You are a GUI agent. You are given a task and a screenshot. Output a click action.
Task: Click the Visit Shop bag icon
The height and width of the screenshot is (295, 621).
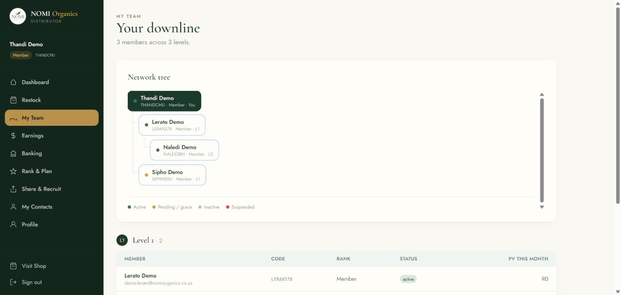(13, 266)
